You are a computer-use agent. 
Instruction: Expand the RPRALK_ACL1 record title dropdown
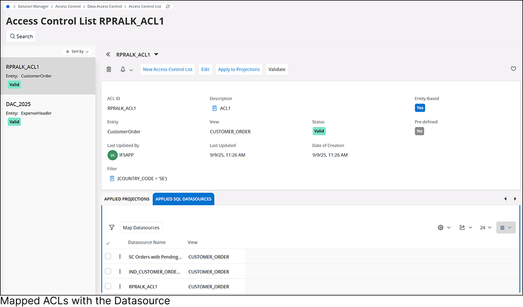(156, 55)
